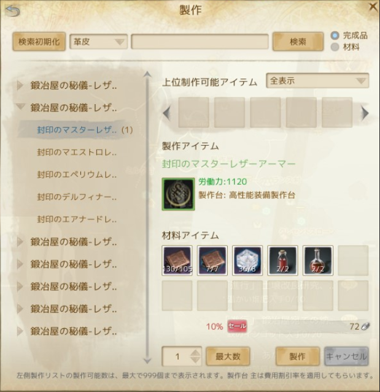Click the back arrow icon
This screenshot has width=380, height=392.
13,12
